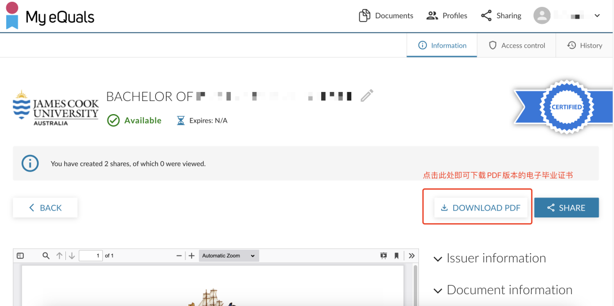Viewport: 614px width, 306px height.
Task: Click the document preview page
Action: tap(213, 286)
